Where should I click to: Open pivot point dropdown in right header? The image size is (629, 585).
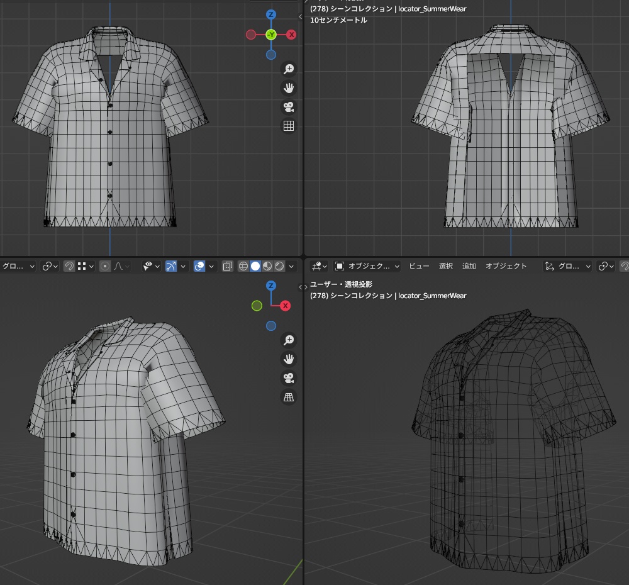606,266
